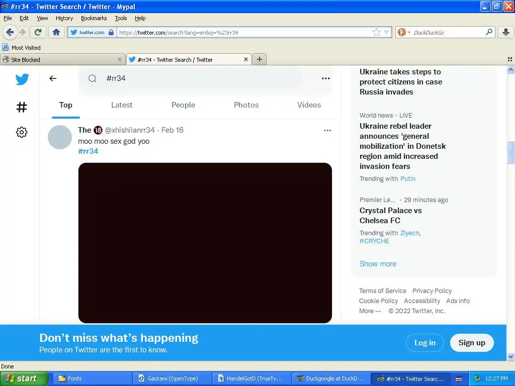Open 'Ukraine rebel leader announces' trend
Viewport: 515px width, 386px height.
(403, 146)
